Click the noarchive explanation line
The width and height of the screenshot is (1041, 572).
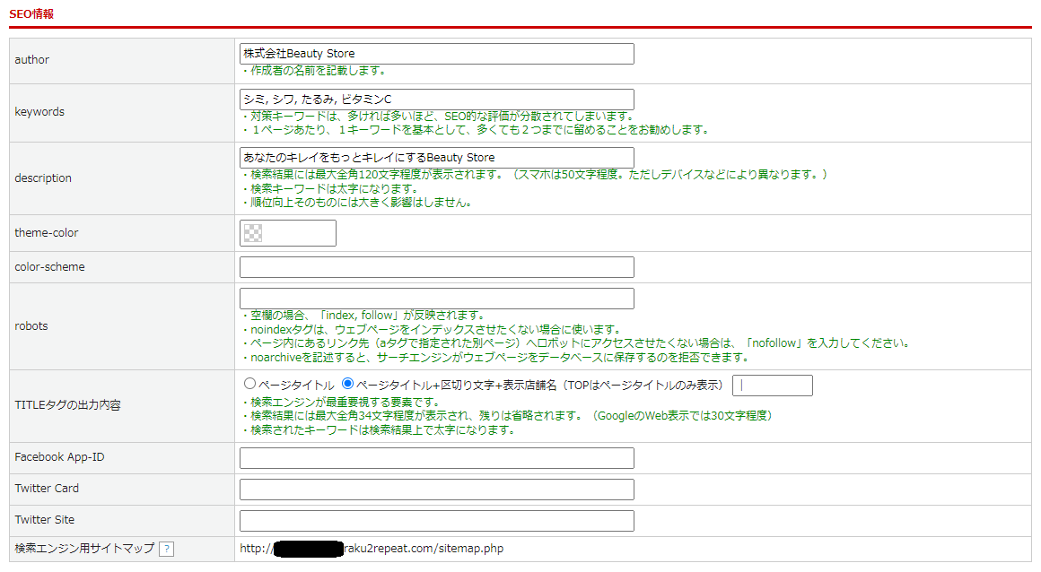tap(495, 358)
